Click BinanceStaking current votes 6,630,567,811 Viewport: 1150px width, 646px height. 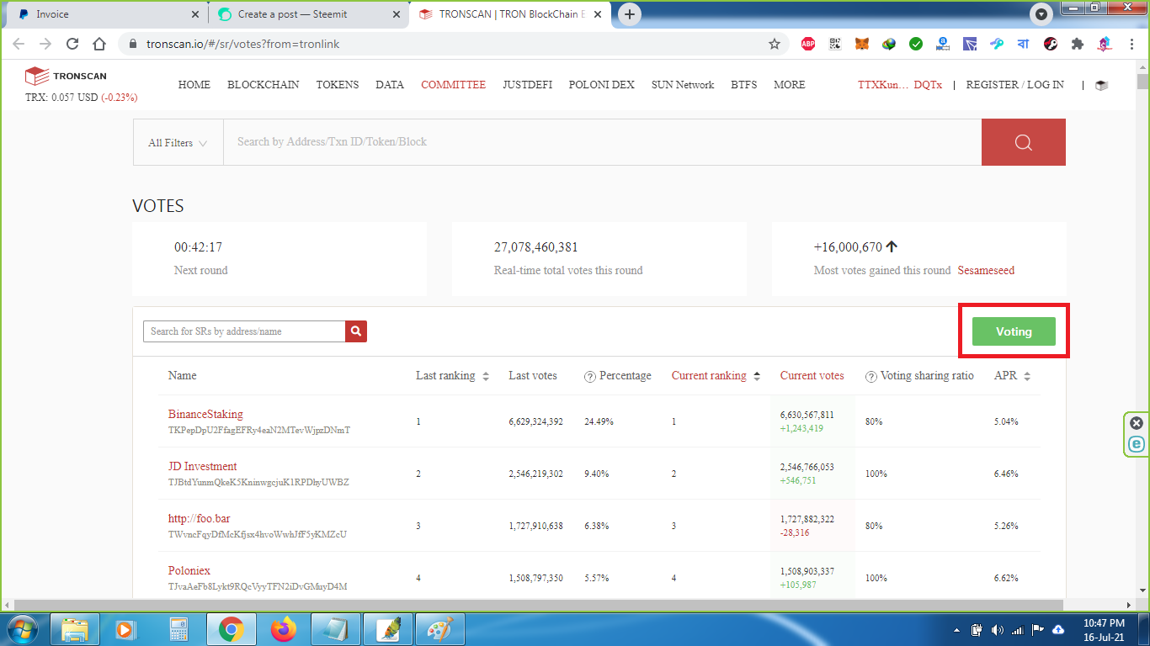[x=807, y=415]
